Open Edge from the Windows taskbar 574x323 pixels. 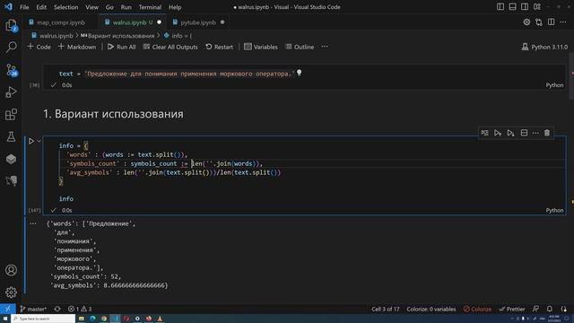point(92,319)
